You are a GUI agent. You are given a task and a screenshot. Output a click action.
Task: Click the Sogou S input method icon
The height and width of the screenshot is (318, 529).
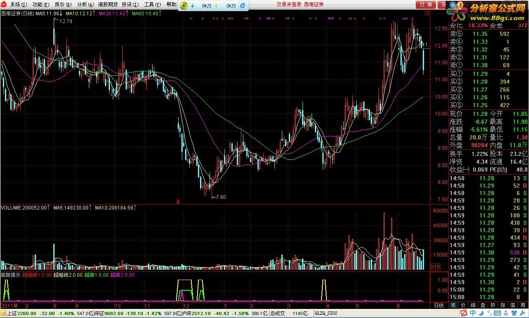click(x=464, y=313)
